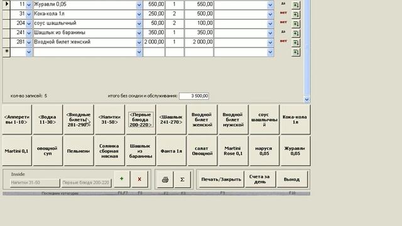
Task: Click quantity cell of Кока-кола 1л
Action: (x=175, y=14)
